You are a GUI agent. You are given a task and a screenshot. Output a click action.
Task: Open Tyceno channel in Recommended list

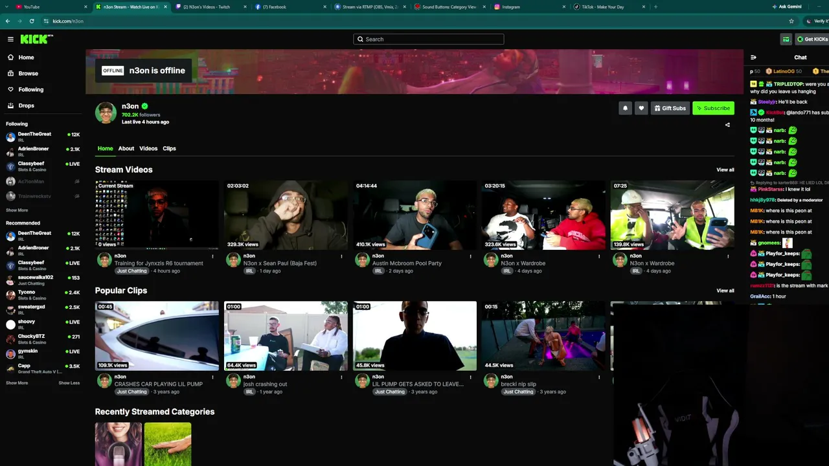tap(43, 295)
